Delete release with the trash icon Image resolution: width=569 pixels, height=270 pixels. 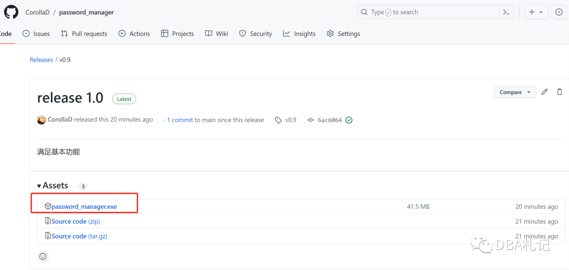tap(560, 92)
